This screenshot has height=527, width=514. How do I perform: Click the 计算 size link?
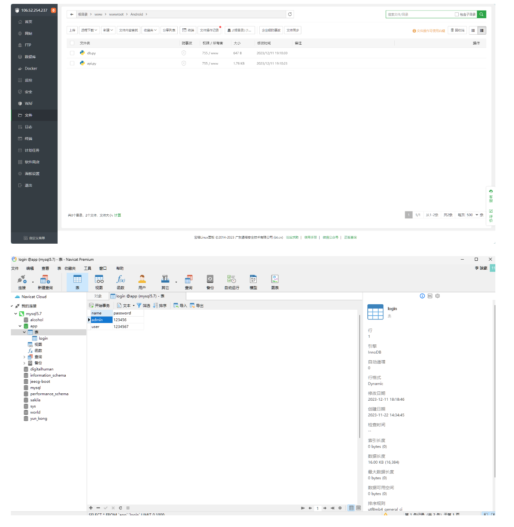tap(117, 215)
